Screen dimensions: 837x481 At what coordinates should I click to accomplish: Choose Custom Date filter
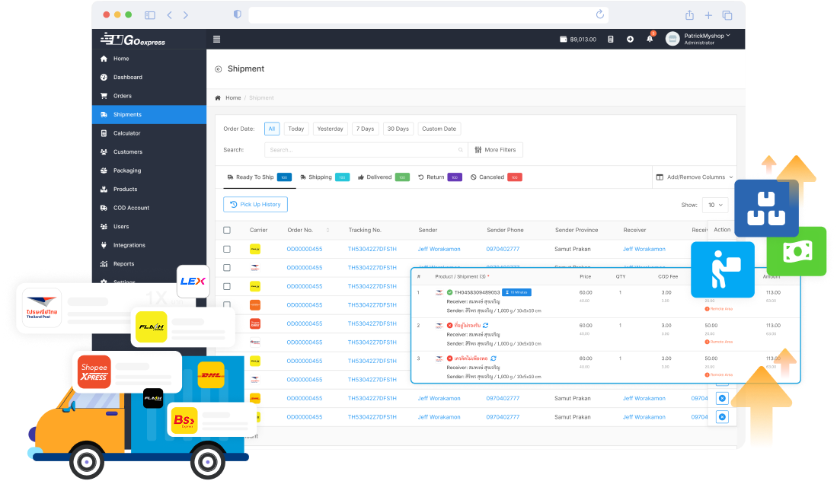pos(439,129)
